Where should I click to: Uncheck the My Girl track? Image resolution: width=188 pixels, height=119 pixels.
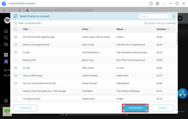[16, 52]
